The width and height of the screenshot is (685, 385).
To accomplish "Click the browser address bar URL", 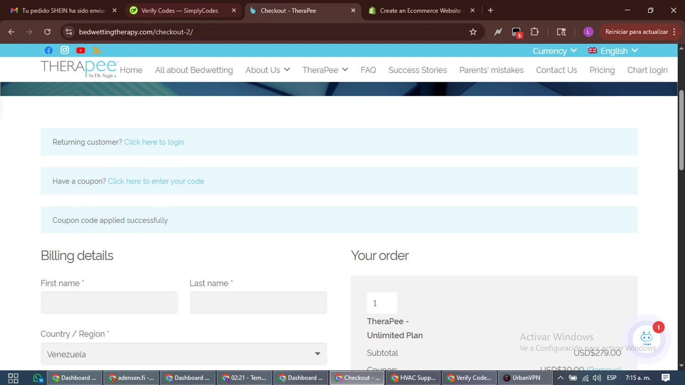I will coord(136,32).
